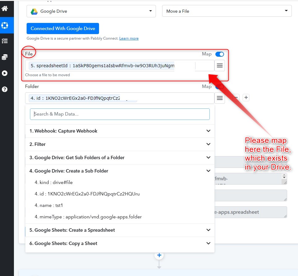Add a step with the plus circle

(x=159, y=255)
